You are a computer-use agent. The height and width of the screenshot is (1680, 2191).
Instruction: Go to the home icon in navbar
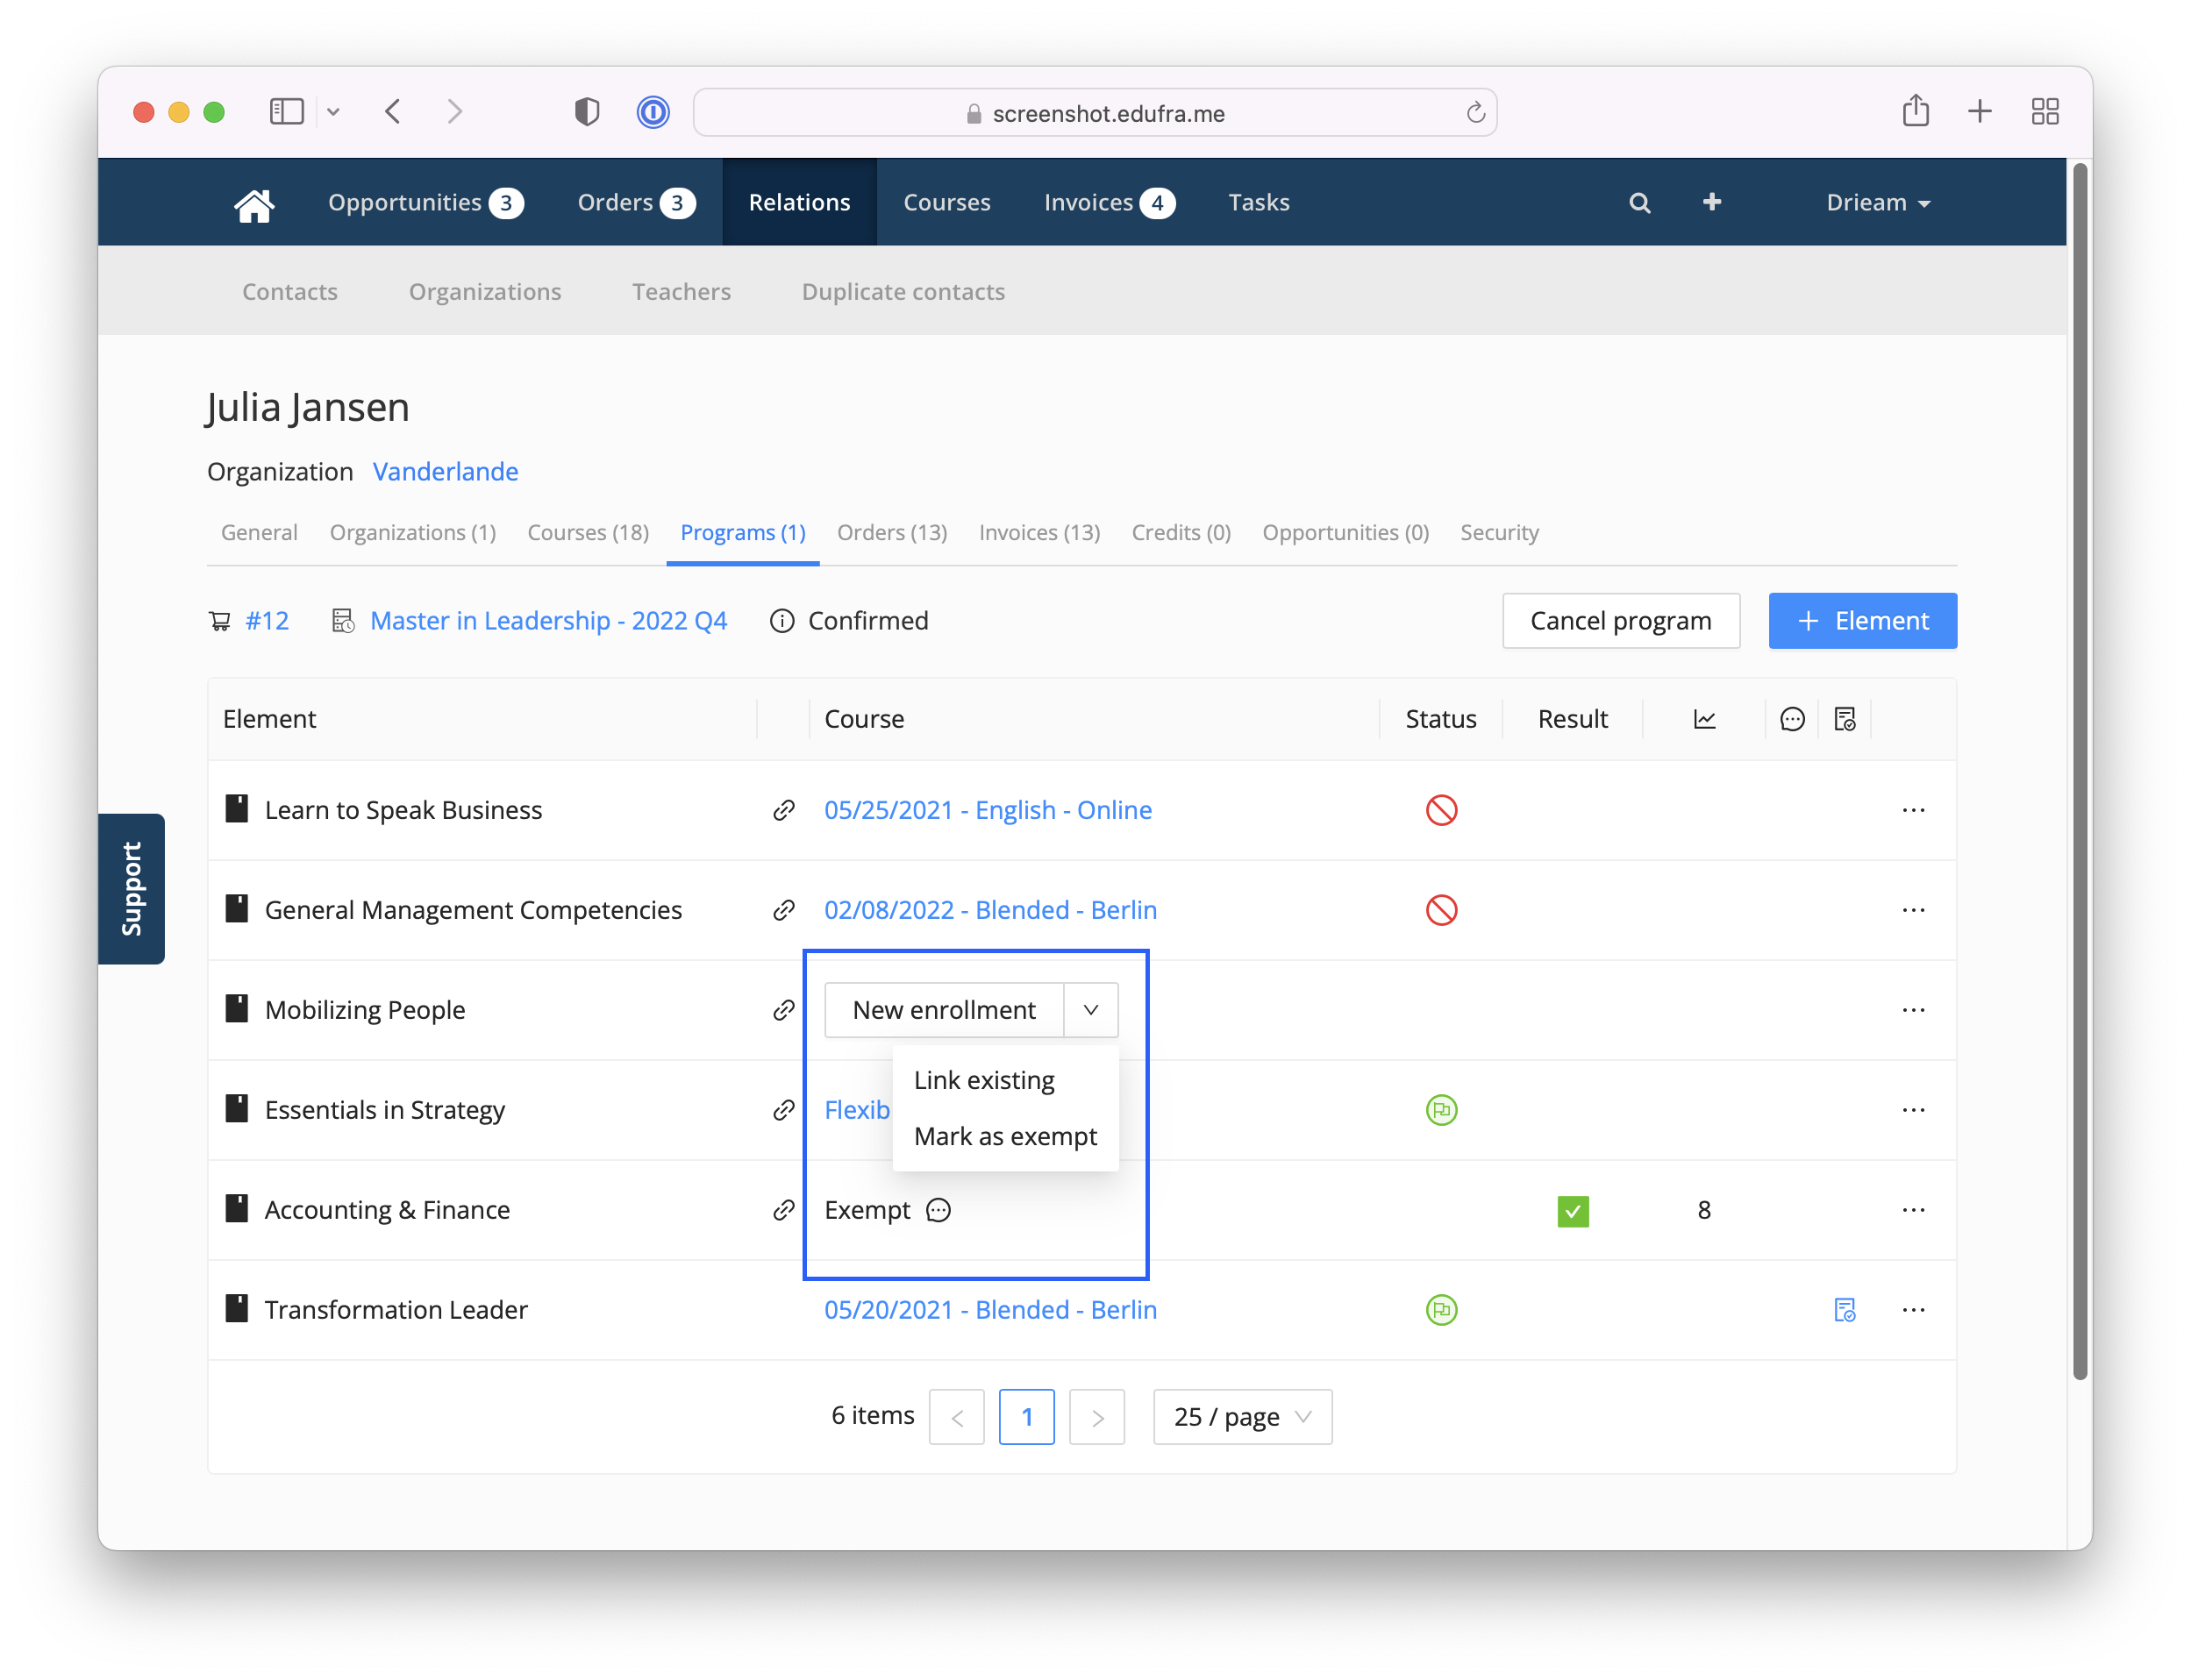coord(253,203)
